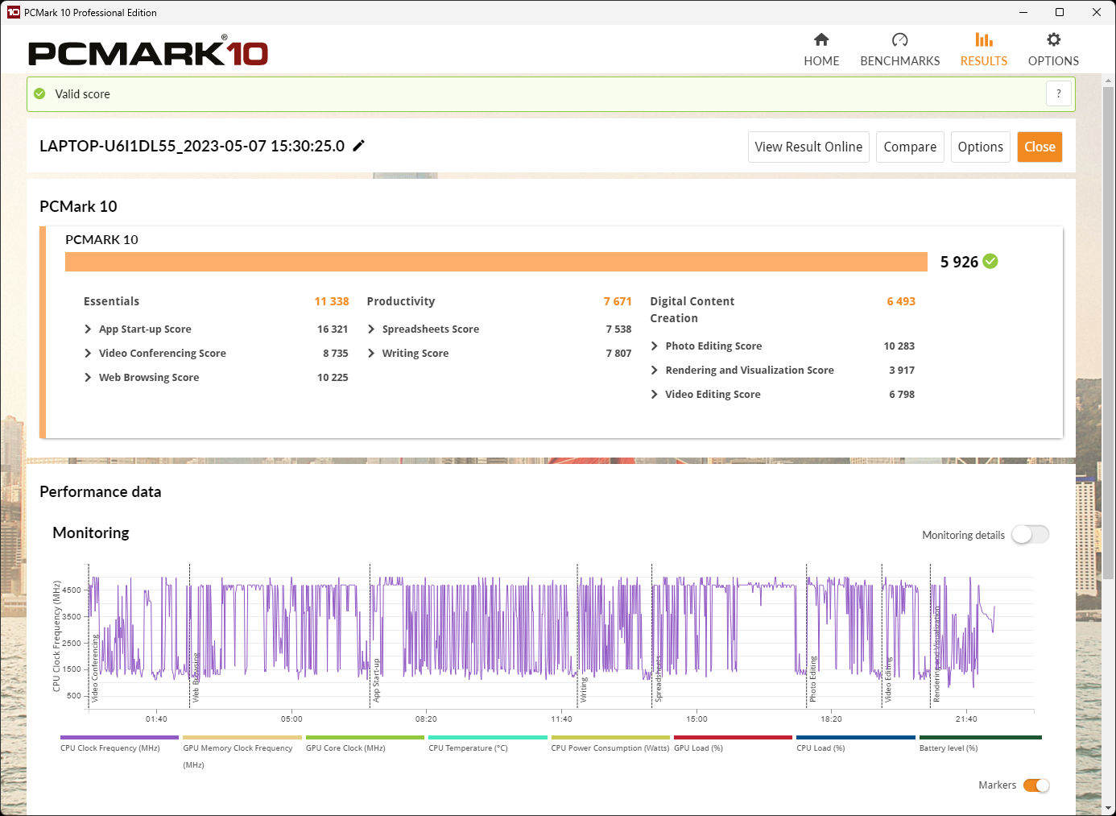Click the Writing marker in chart
This screenshot has width=1116, height=816.
(584, 690)
